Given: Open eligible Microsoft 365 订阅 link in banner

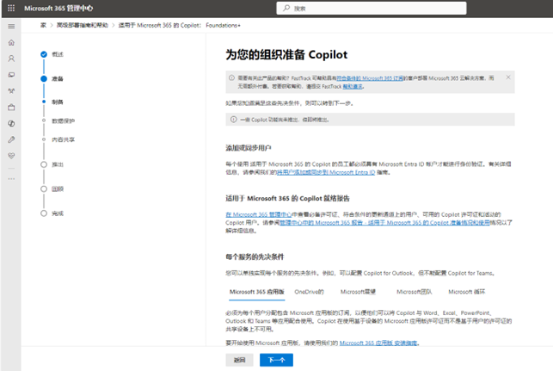Looking at the screenshot, I should click(x=370, y=78).
